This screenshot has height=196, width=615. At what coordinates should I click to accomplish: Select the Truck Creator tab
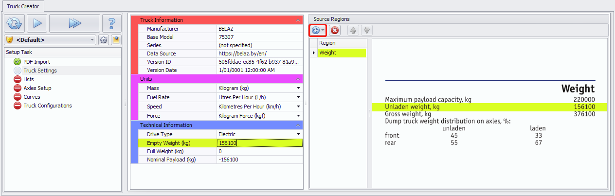tap(23, 6)
